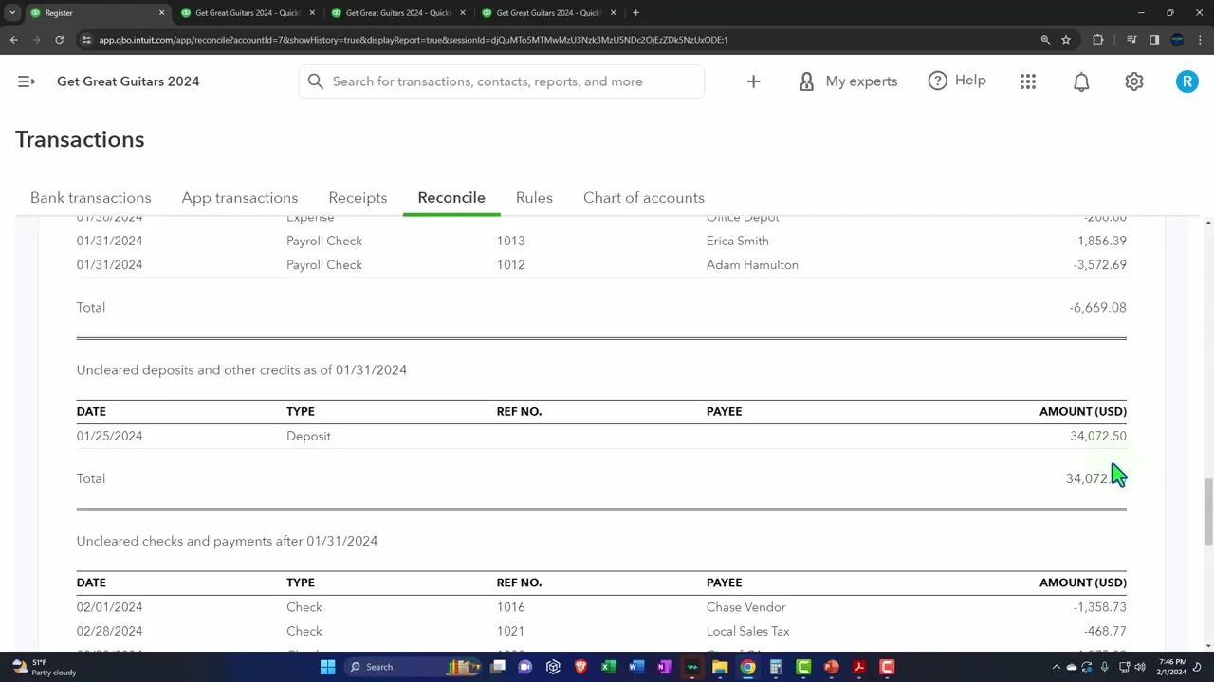Reload the page with the refresh icon
Image resolution: width=1214 pixels, height=682 pixels.
point(59,40)
